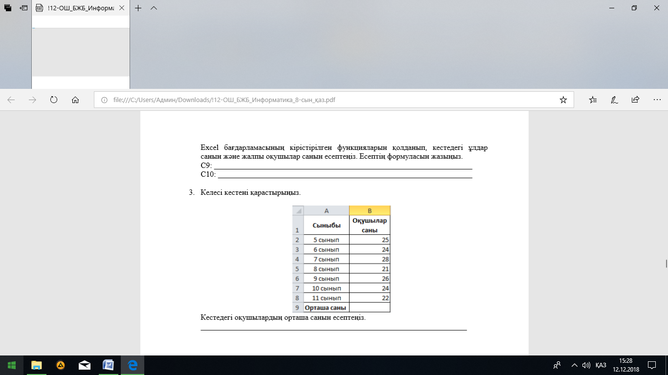
Task: Open the Action Center notifications
Action: pyautogui.click(x=652, y=365)
